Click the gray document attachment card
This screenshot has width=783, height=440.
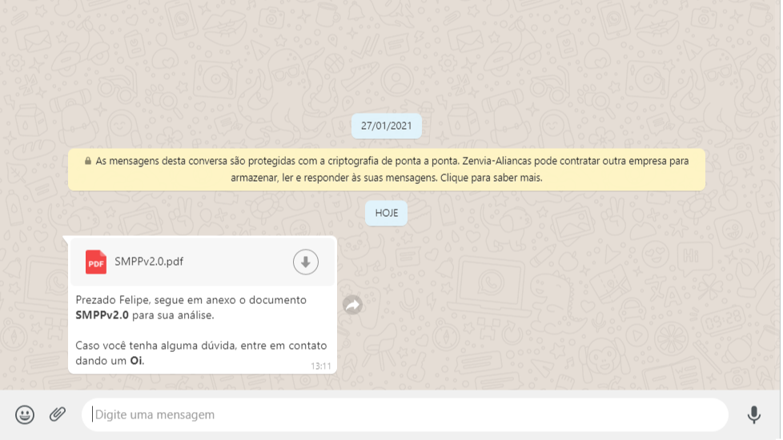203,262
